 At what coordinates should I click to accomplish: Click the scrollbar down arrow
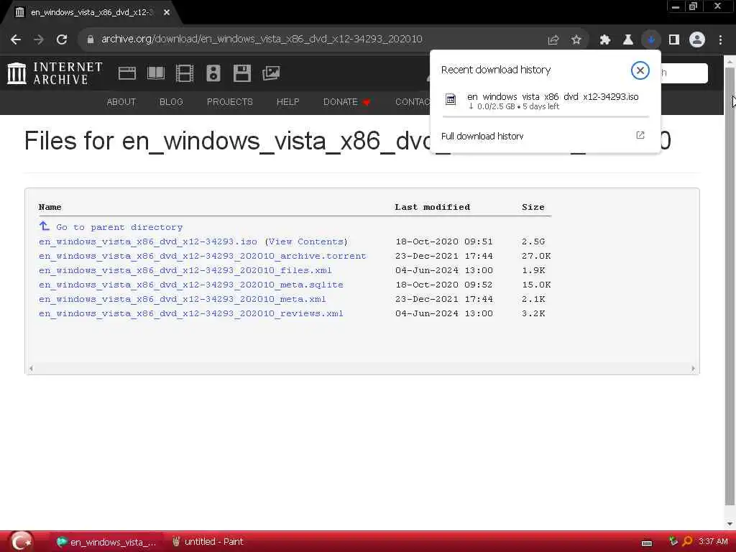[730, 523]
